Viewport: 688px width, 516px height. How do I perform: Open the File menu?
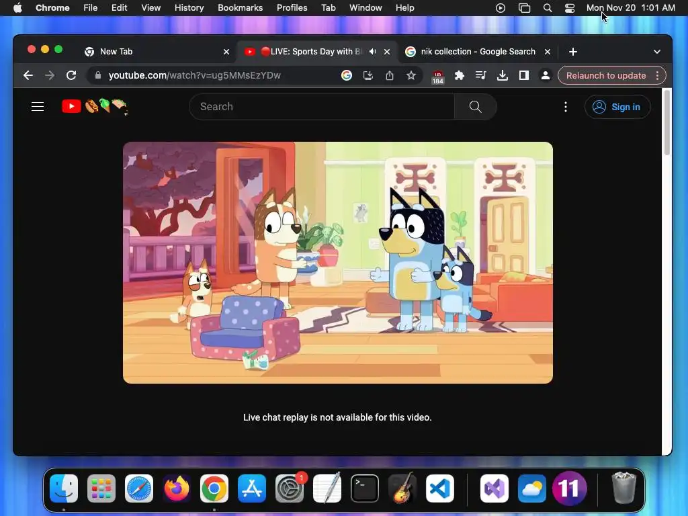(x=91, y=8)
